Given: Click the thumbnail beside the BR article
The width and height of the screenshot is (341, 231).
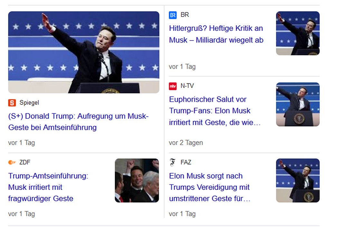Looking at the screenshot, I should (x=298, y=33).
